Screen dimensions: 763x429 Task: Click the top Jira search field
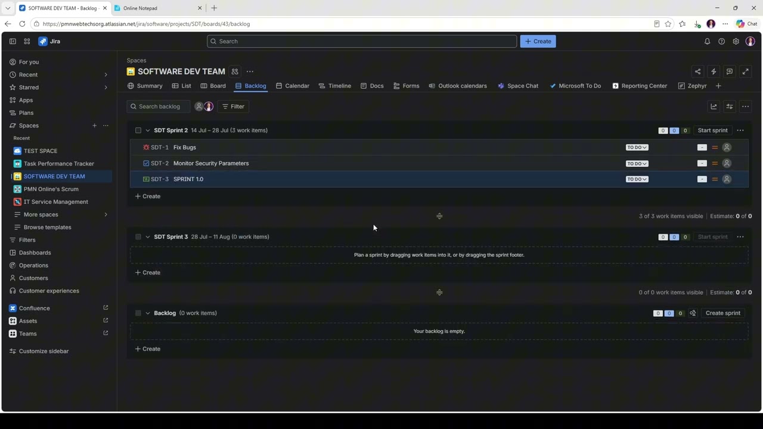coord(362,41)
